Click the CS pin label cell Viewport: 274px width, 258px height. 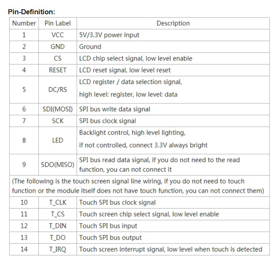point(57,59)
